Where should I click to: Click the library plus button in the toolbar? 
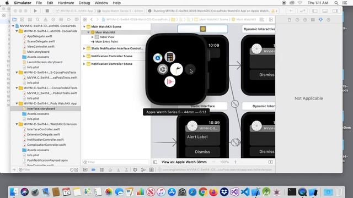click(291, 11)
